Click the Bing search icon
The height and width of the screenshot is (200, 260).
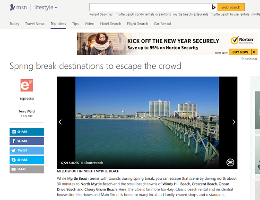click(213, 7)
